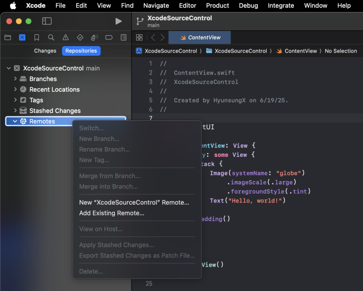Expand the Branches group
Viewport: 363px width, 291px height.
[15, 79]
